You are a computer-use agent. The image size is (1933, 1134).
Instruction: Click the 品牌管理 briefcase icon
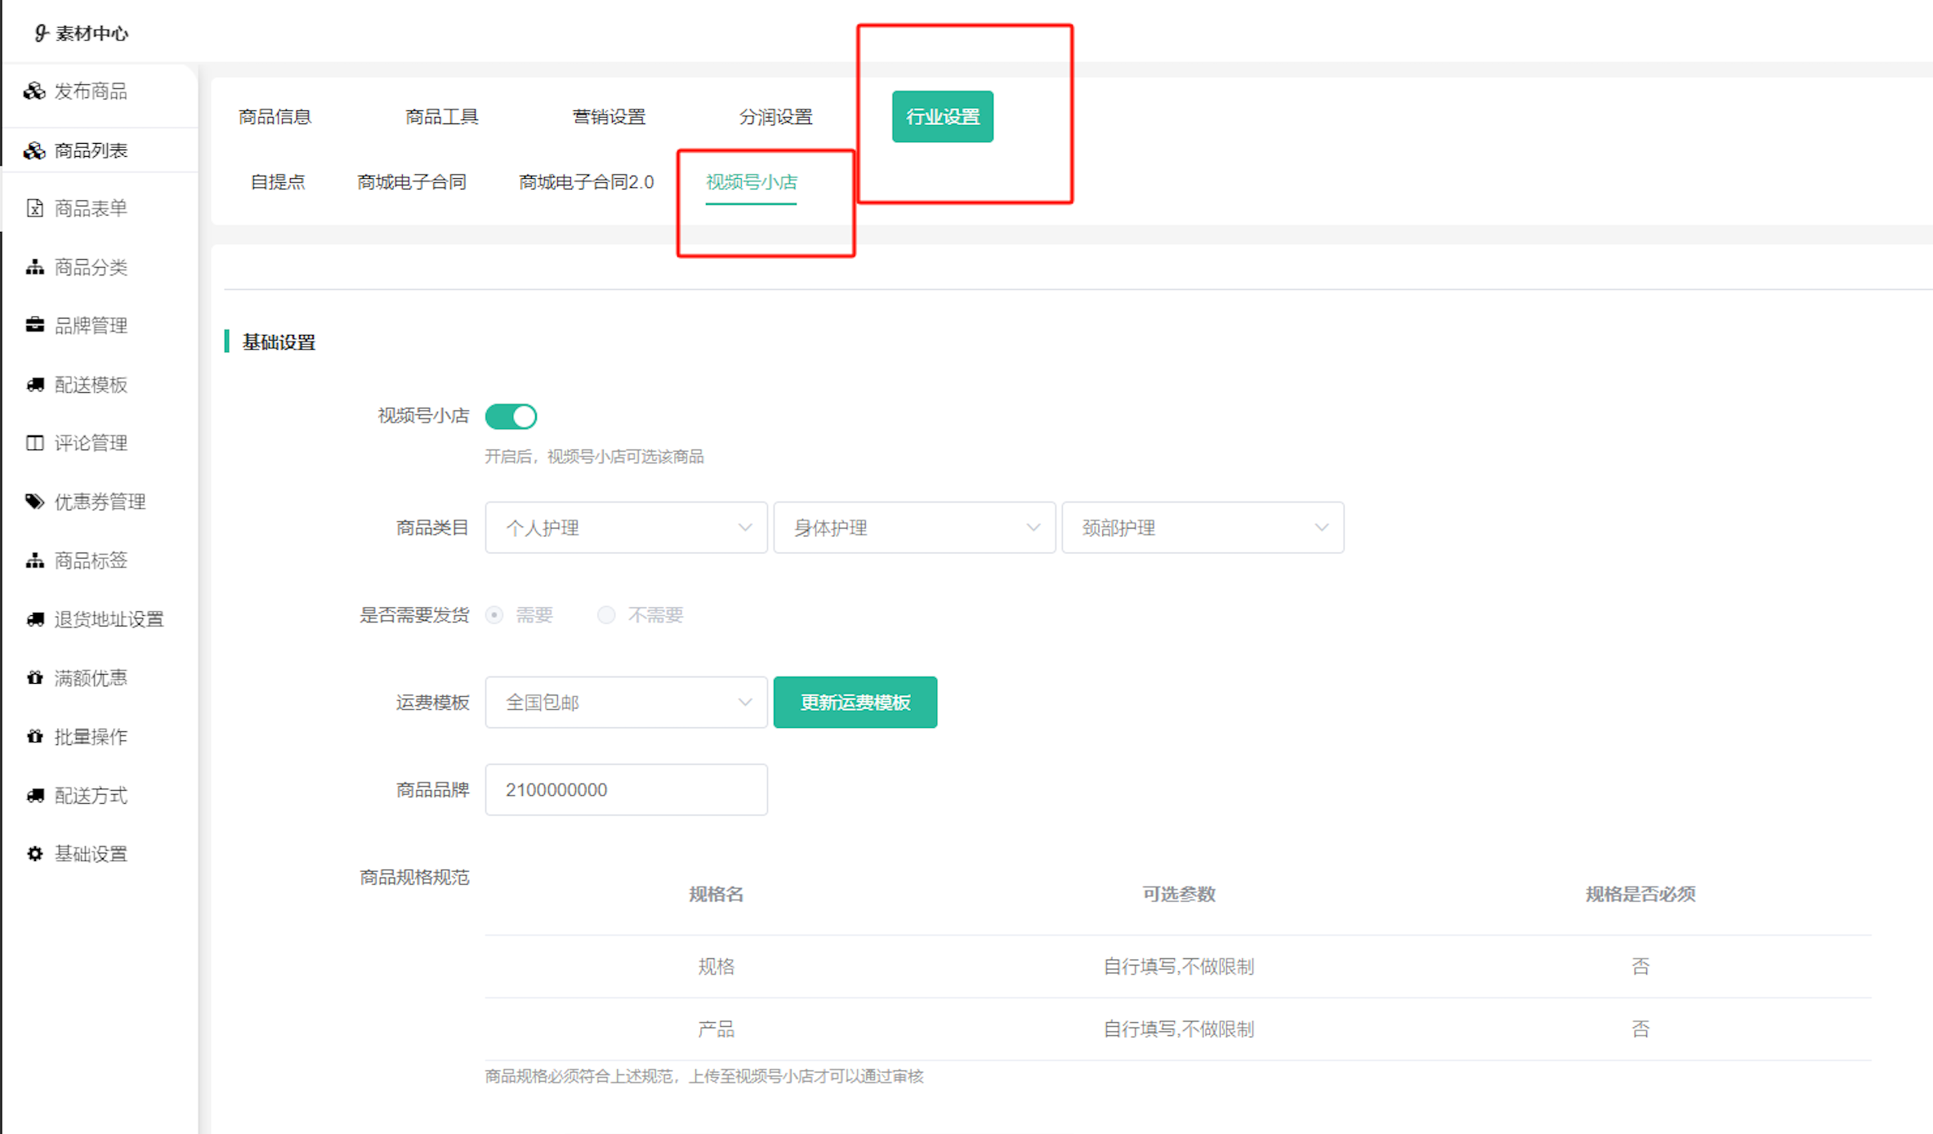point(34,325)
